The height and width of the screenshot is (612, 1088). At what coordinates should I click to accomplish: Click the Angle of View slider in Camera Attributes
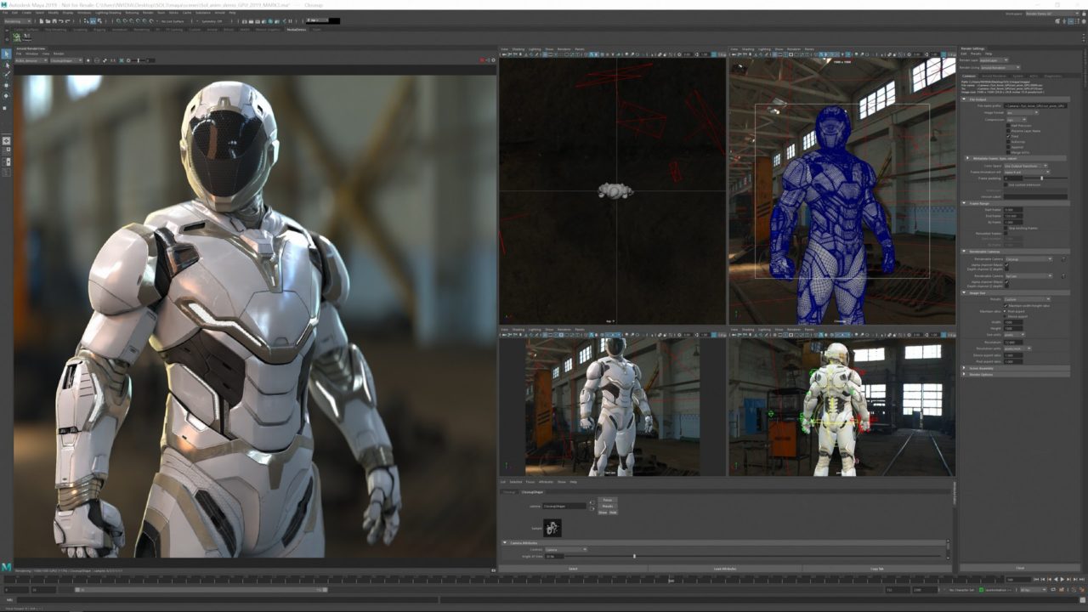point(634,556)
